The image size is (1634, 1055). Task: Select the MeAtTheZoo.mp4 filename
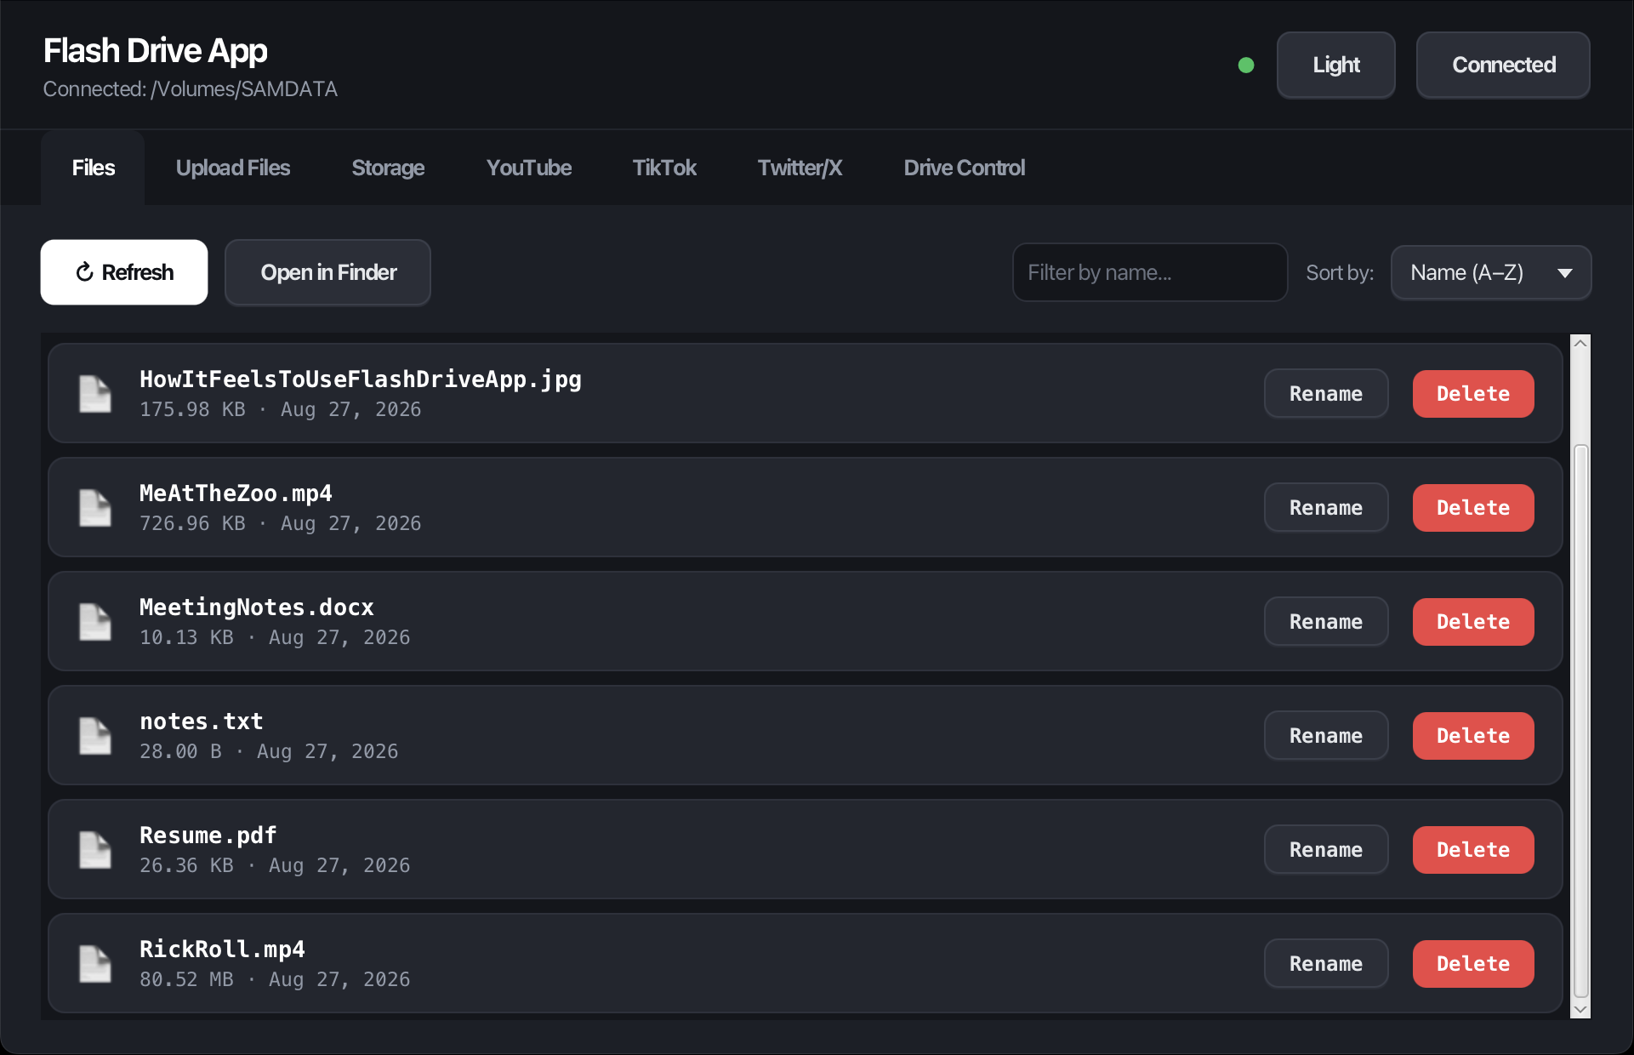point(236,493)
